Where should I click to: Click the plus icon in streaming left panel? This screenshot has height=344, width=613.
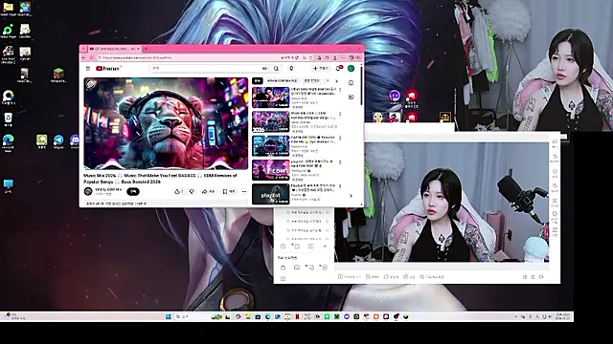pos(325,247)
